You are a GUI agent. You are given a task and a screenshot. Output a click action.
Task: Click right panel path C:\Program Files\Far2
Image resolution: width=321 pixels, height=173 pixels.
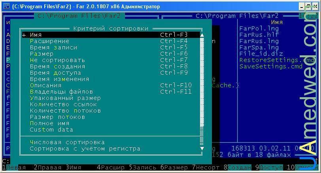tap(237, 16)
